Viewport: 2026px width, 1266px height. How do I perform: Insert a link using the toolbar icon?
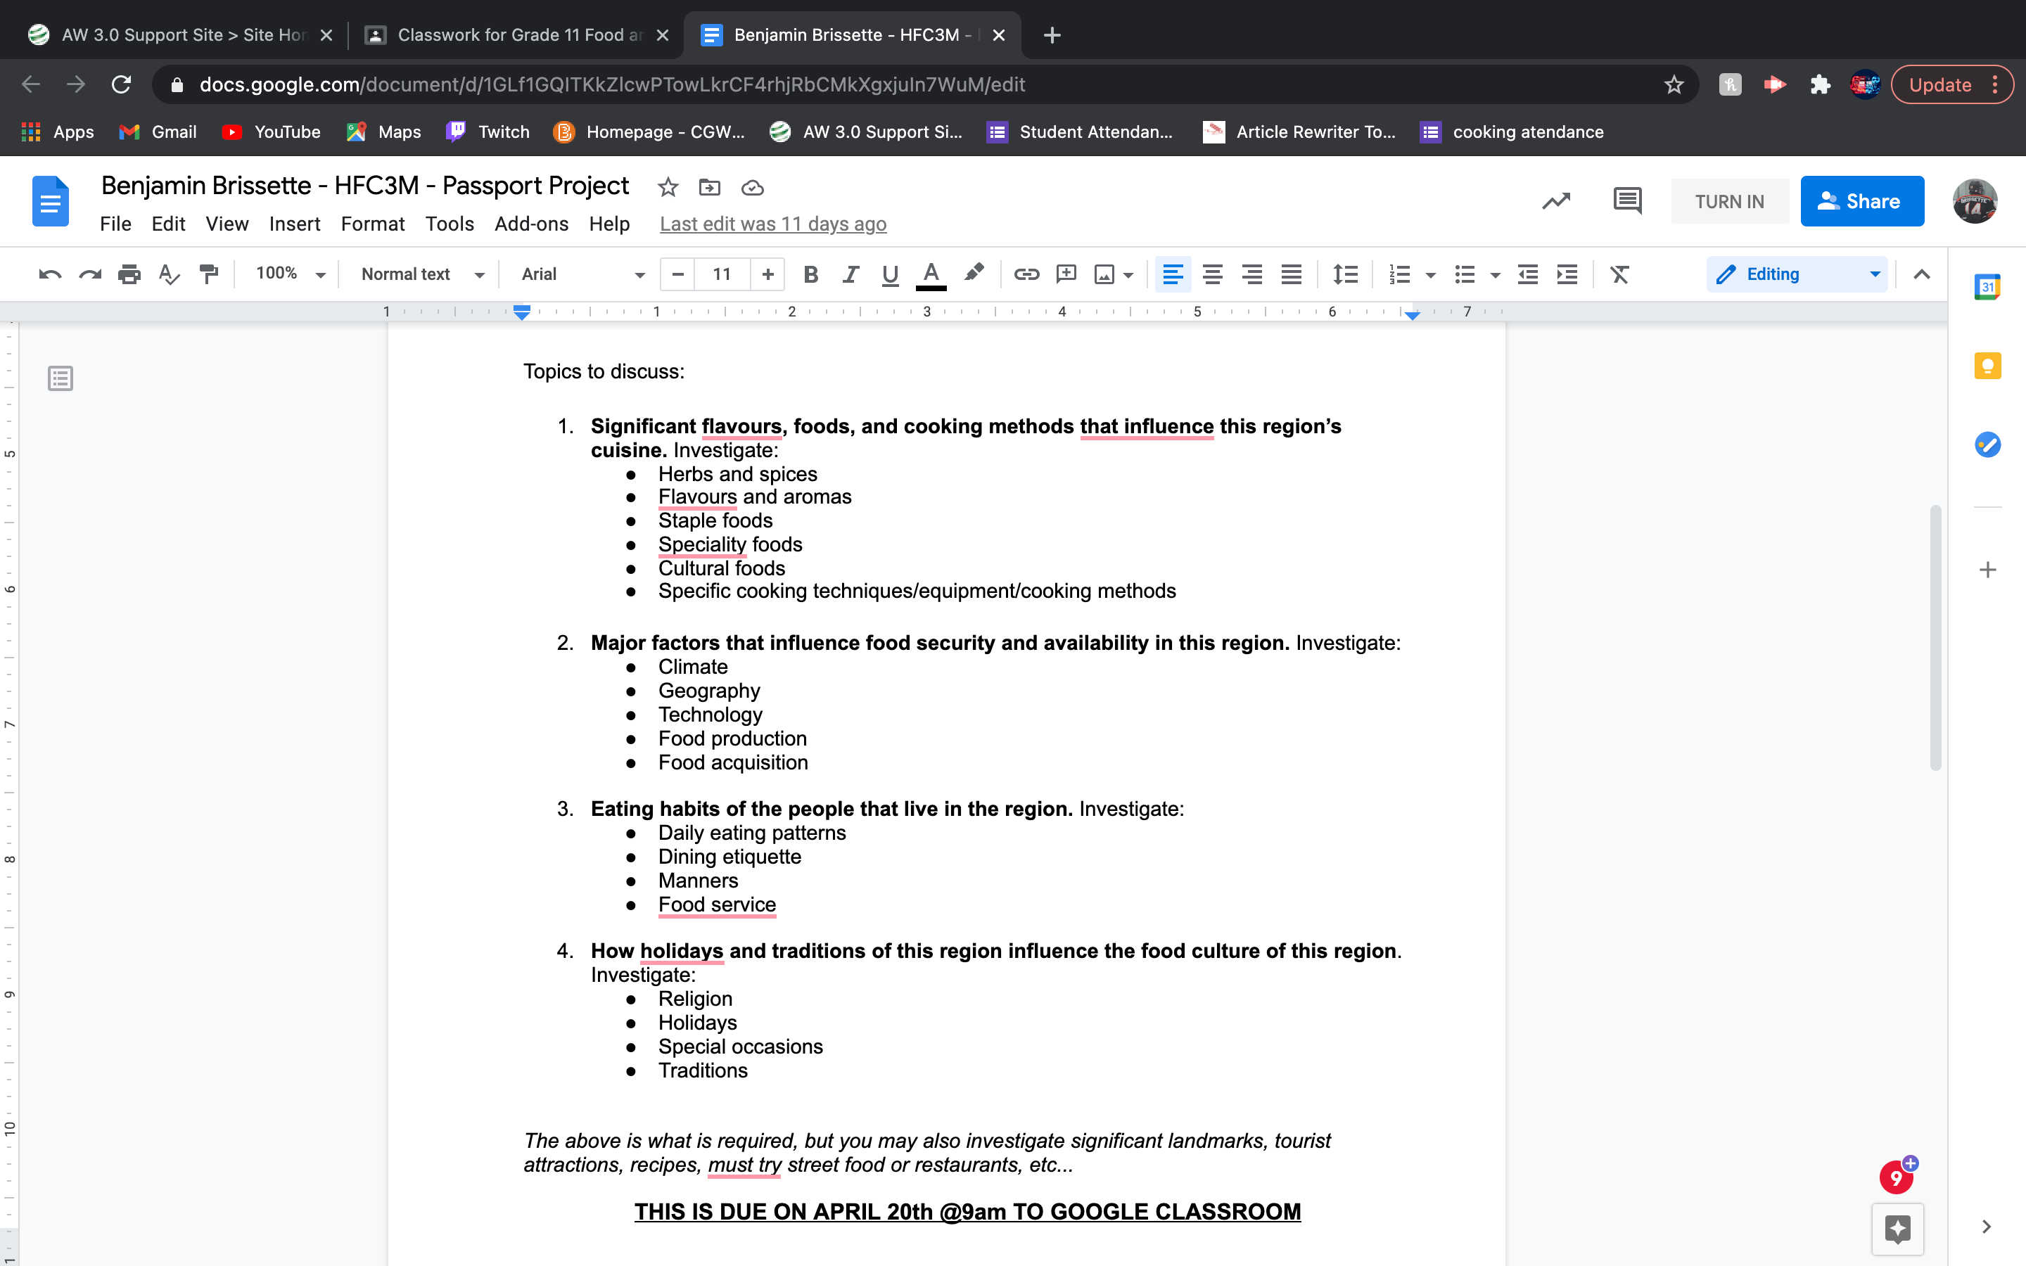1026,274
